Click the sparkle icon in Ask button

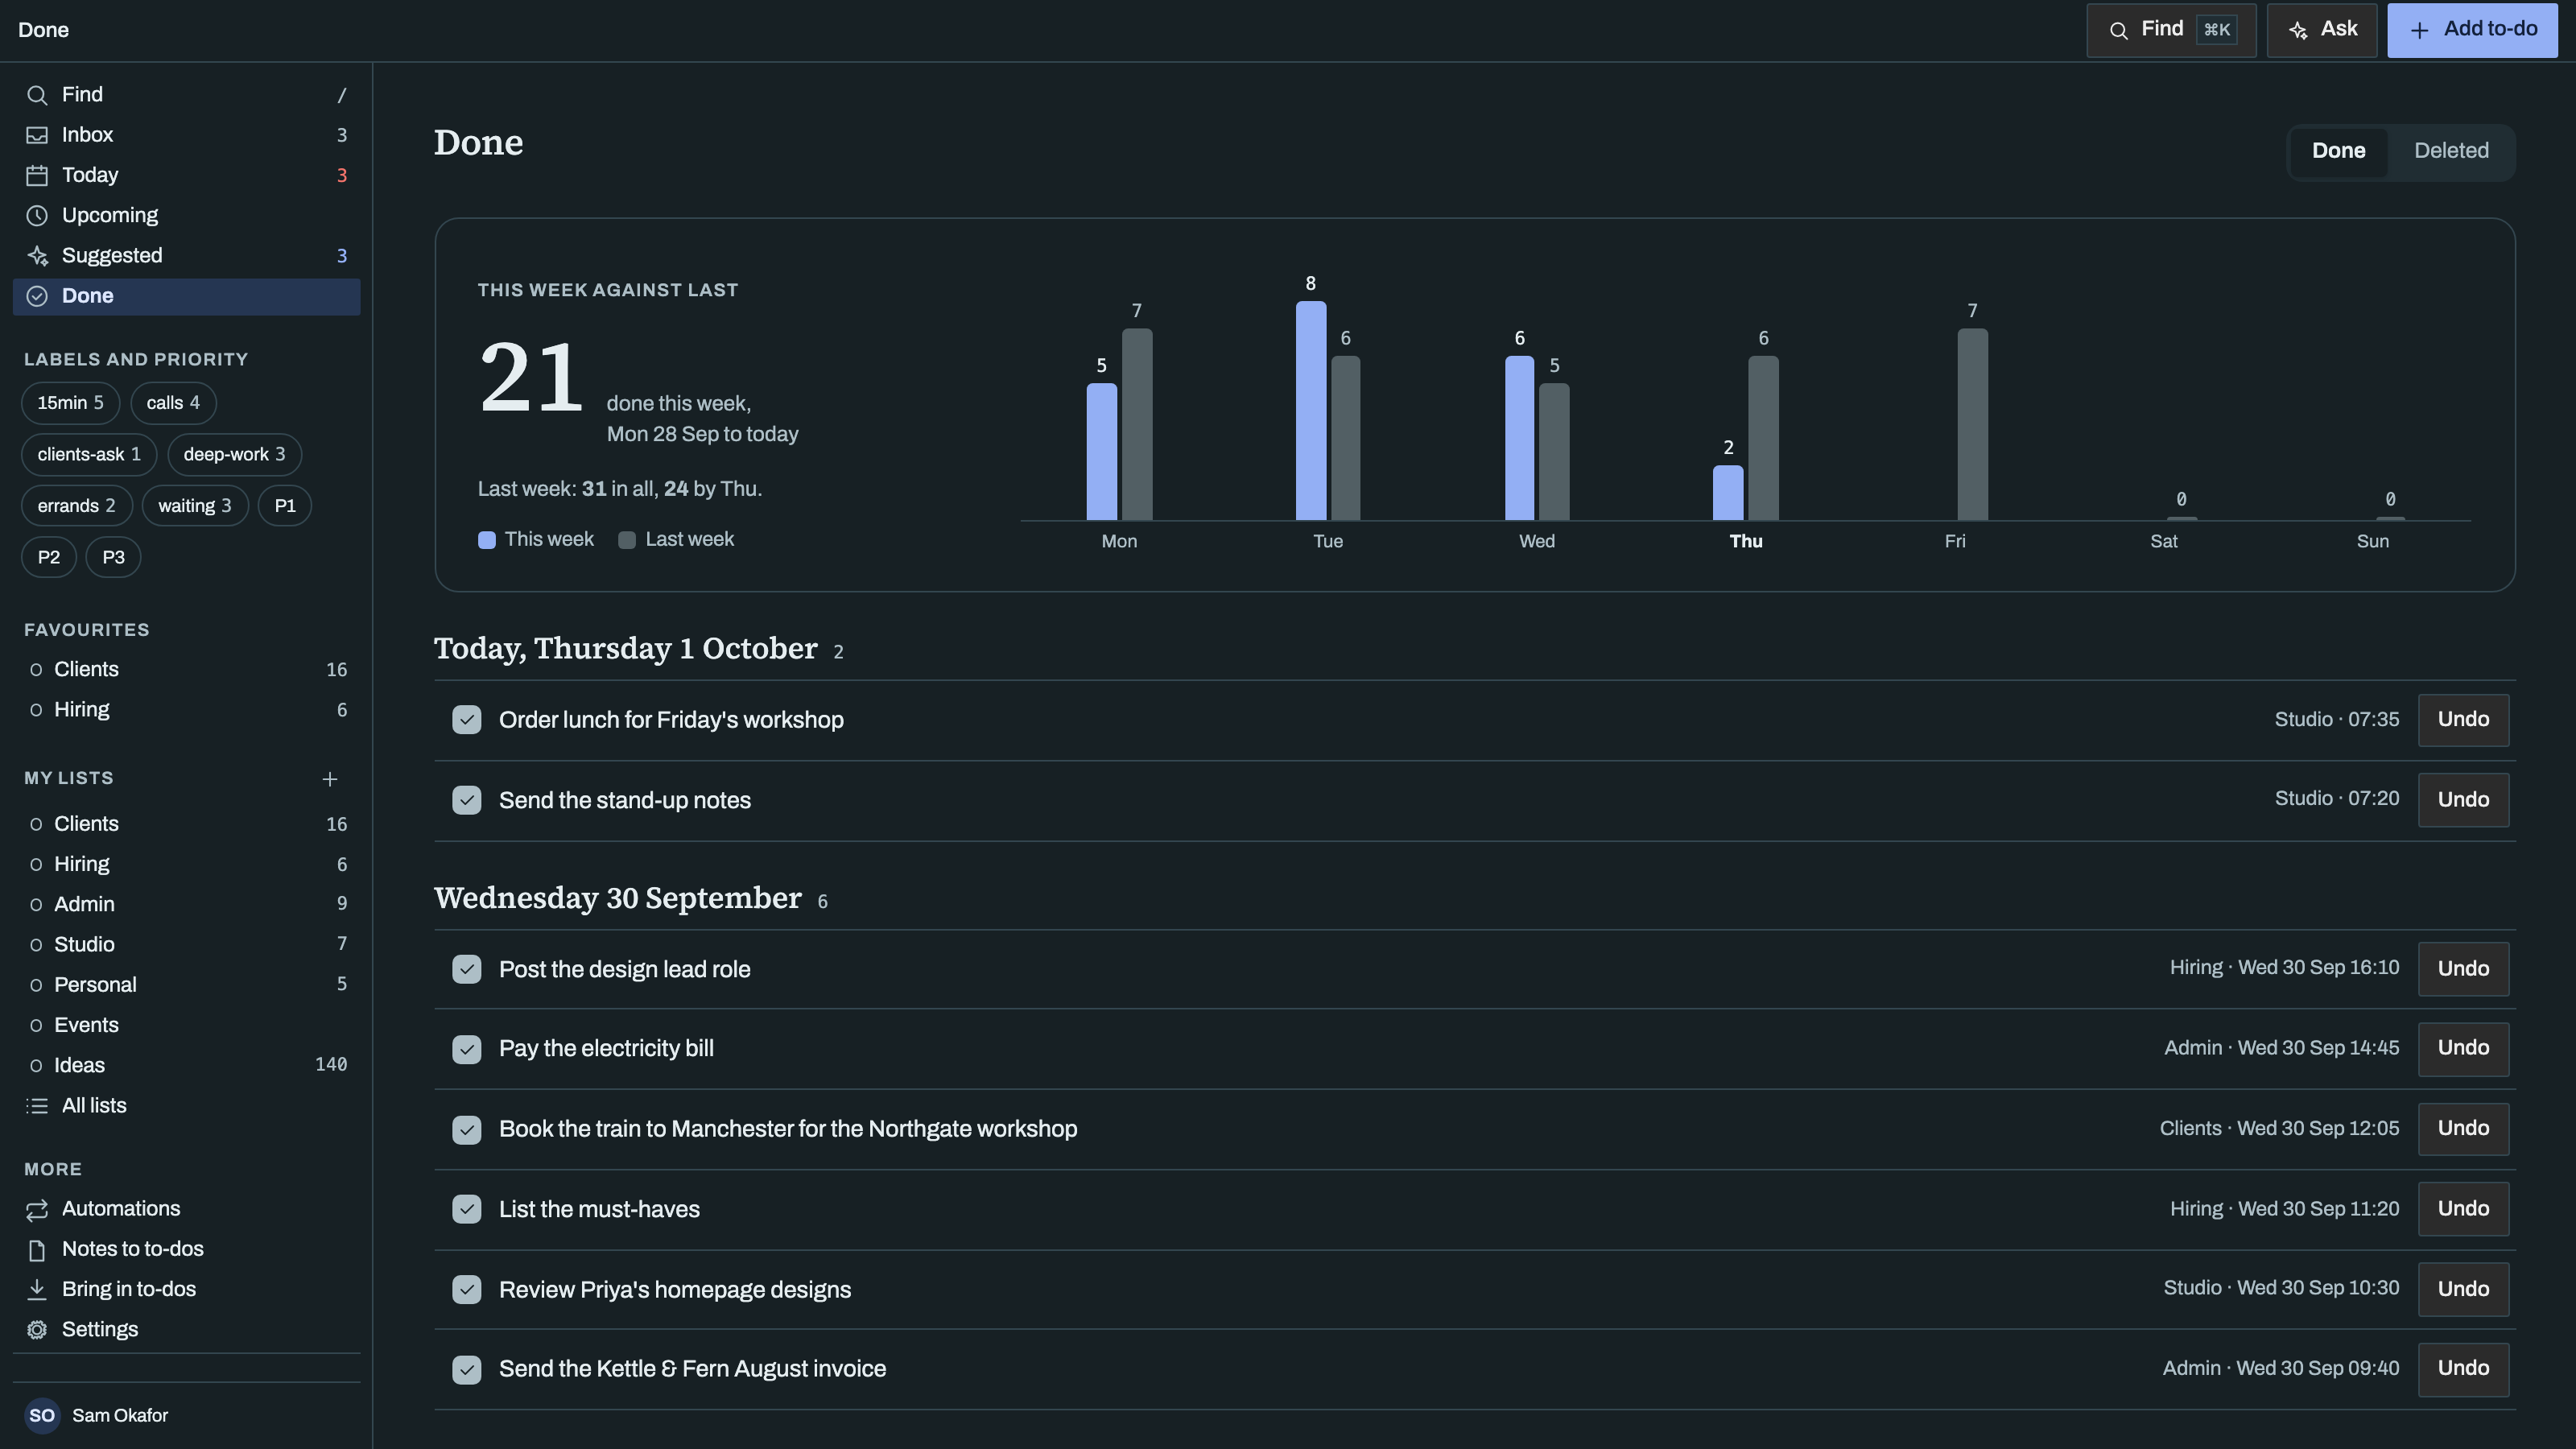point(2299,30)
